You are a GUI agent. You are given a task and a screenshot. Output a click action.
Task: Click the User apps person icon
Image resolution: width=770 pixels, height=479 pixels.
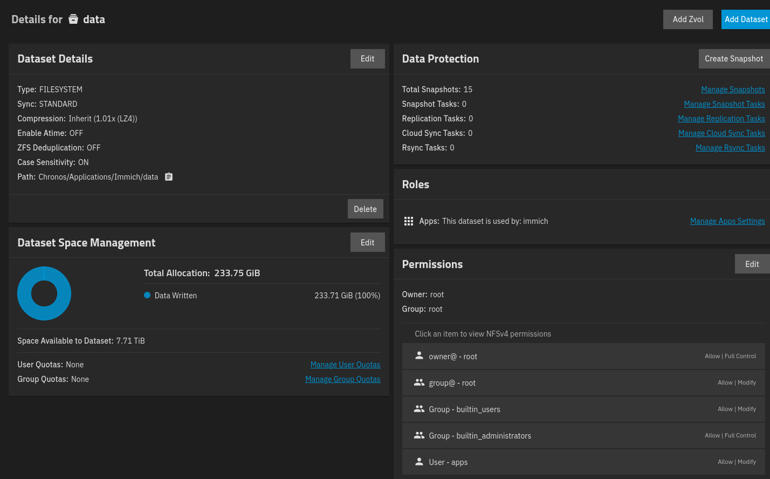tap(419, 462)
